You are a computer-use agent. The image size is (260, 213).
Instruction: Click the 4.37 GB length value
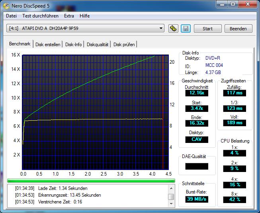[x=213, y=72]
